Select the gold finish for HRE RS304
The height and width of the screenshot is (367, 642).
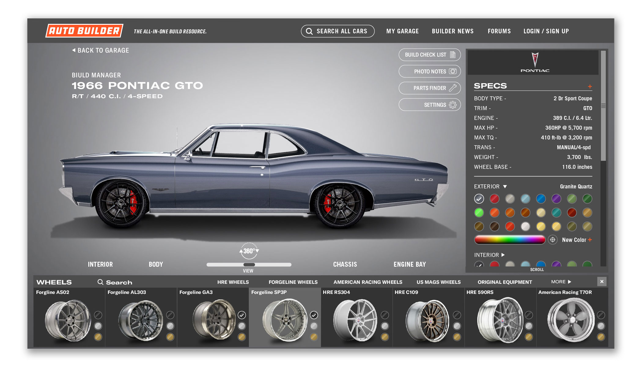(x=385, y=337)
